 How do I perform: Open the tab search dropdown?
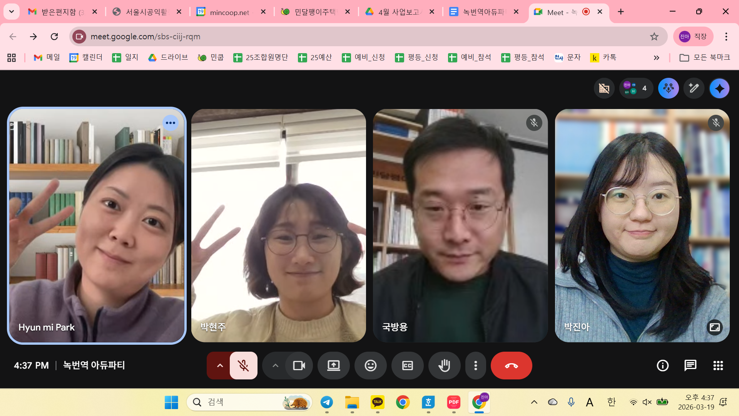click(12, 12)
